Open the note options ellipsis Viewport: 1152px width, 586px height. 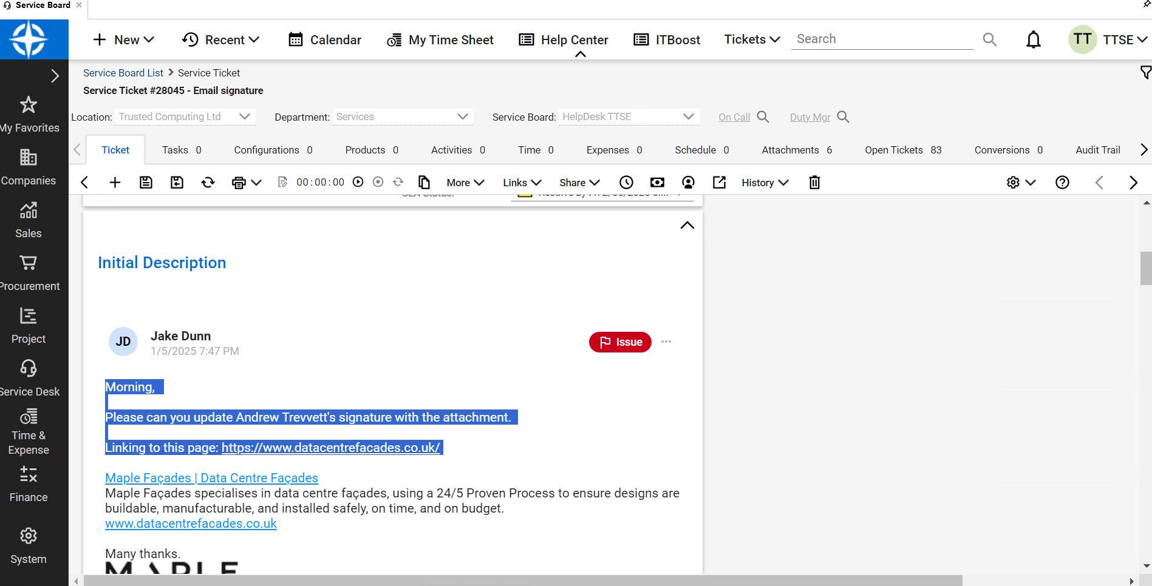(x=666, y=342)
